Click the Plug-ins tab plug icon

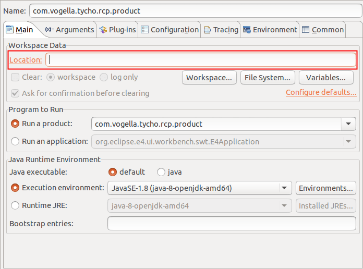click(103, 30)
